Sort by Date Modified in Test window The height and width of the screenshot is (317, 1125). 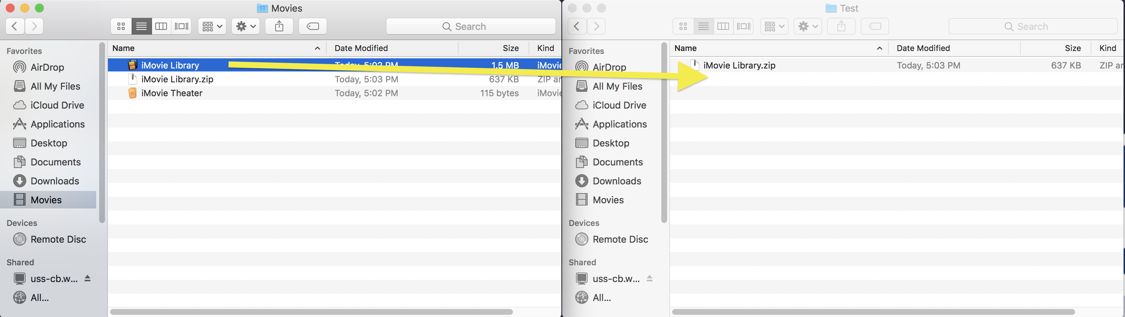(x=954, y=48)
